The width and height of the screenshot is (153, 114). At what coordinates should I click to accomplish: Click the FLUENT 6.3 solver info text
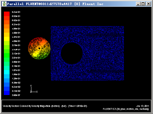pyautogui.click(x=126, y=109)
